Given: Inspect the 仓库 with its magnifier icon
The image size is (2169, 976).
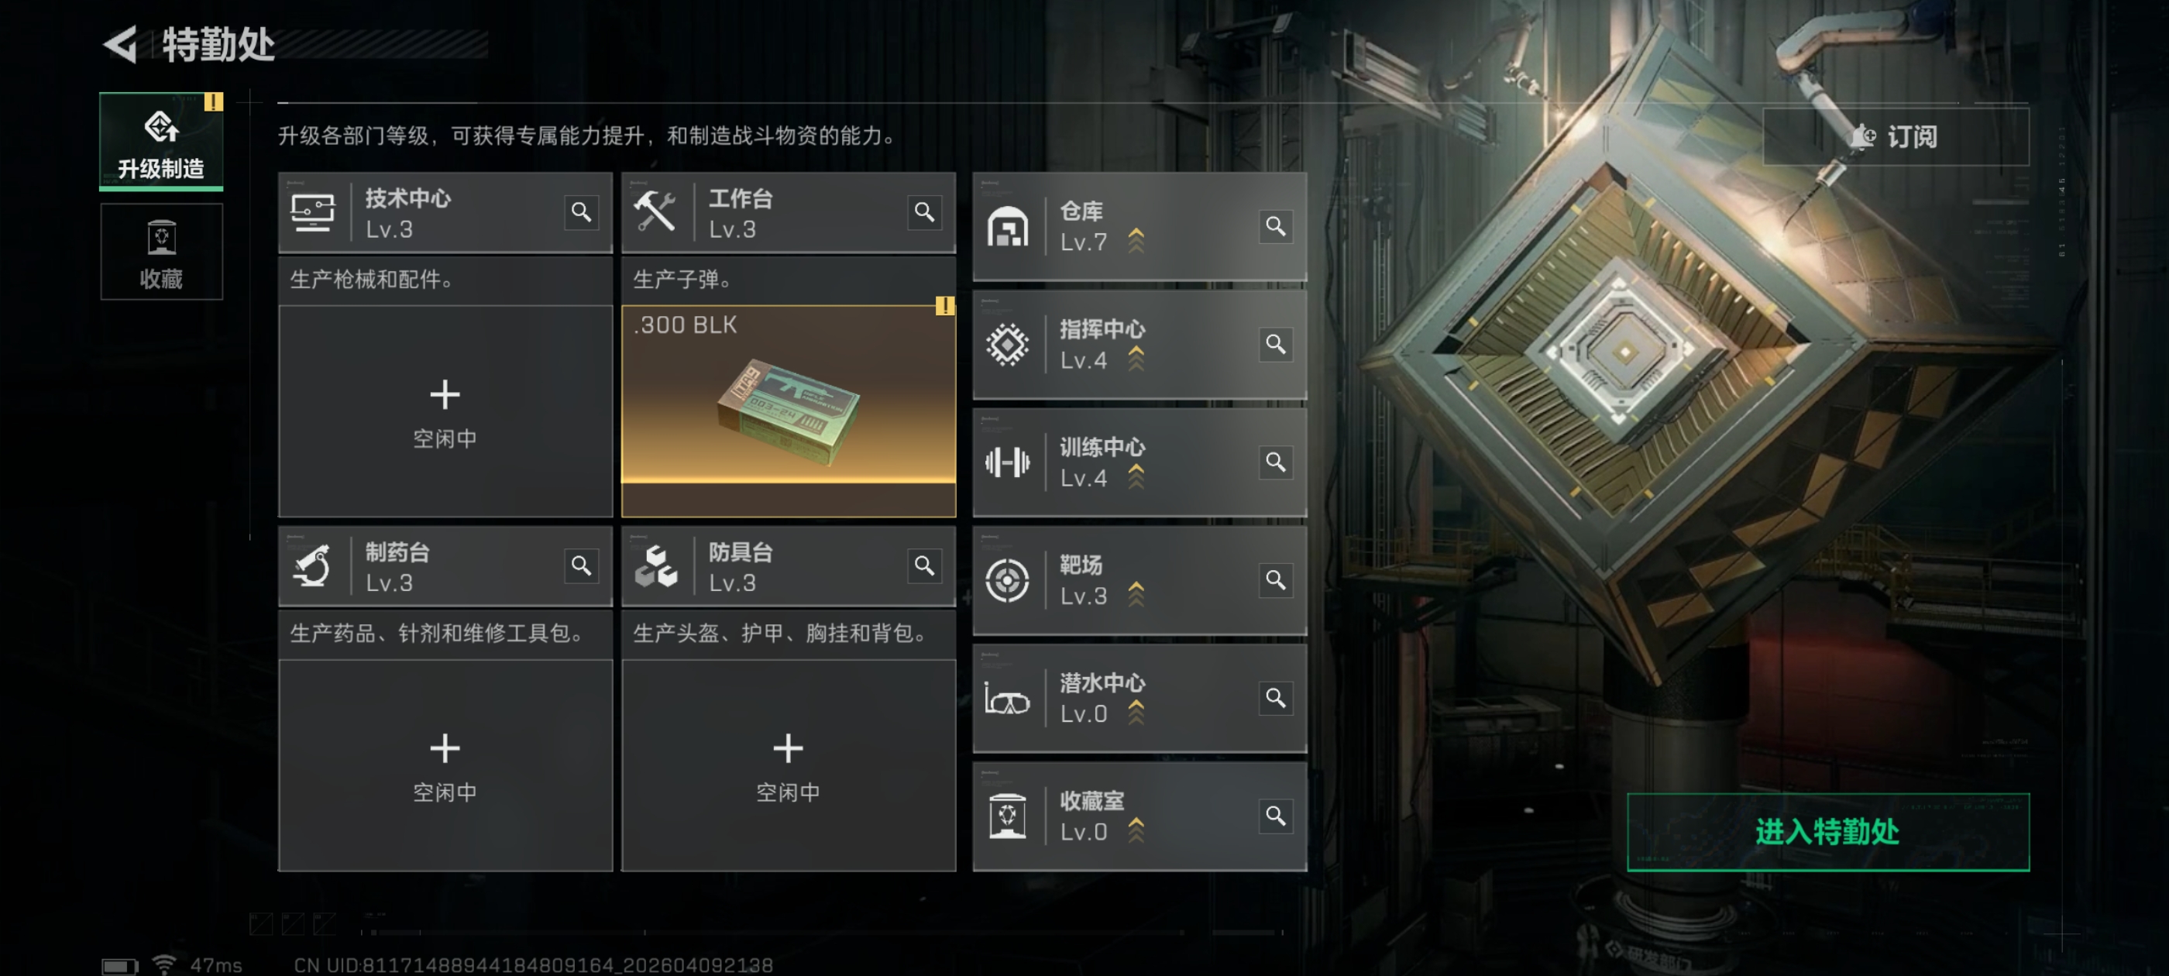Looking at the screenshot, I should pos(1276,225).
